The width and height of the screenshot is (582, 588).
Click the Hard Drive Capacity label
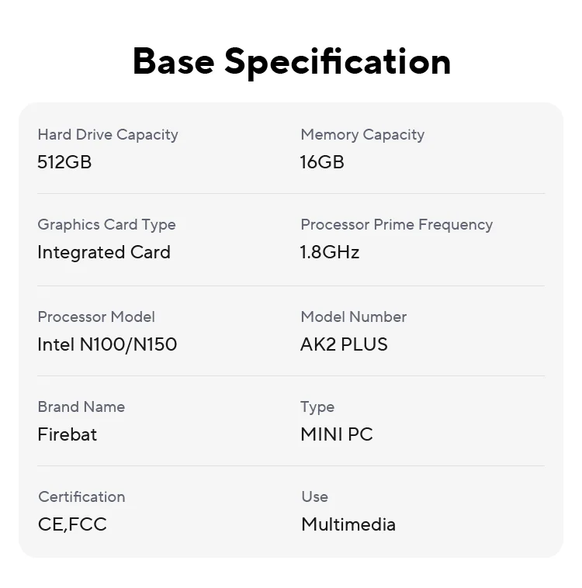tap(108, 134)
